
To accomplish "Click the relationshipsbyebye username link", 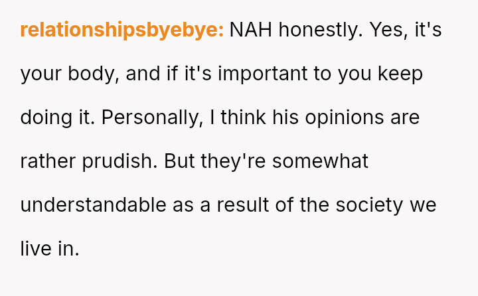I will click(122, 31).
